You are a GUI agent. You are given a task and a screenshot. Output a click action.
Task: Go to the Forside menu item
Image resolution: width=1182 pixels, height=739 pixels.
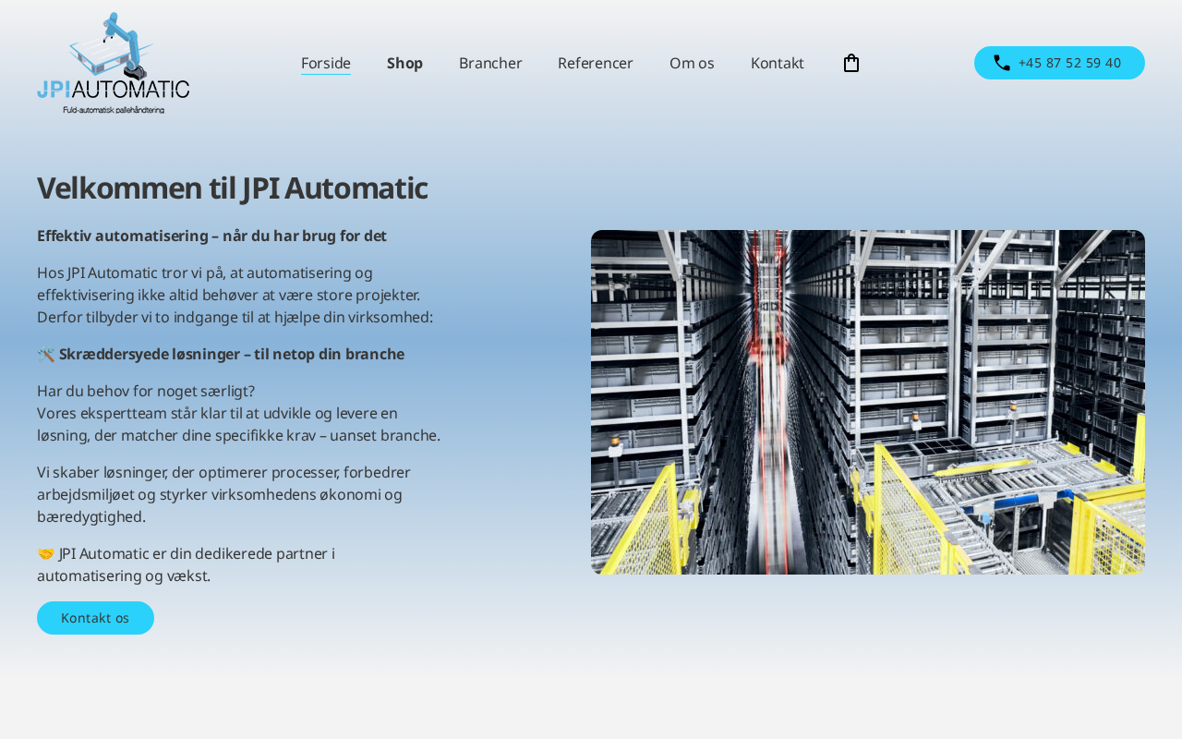326,63
